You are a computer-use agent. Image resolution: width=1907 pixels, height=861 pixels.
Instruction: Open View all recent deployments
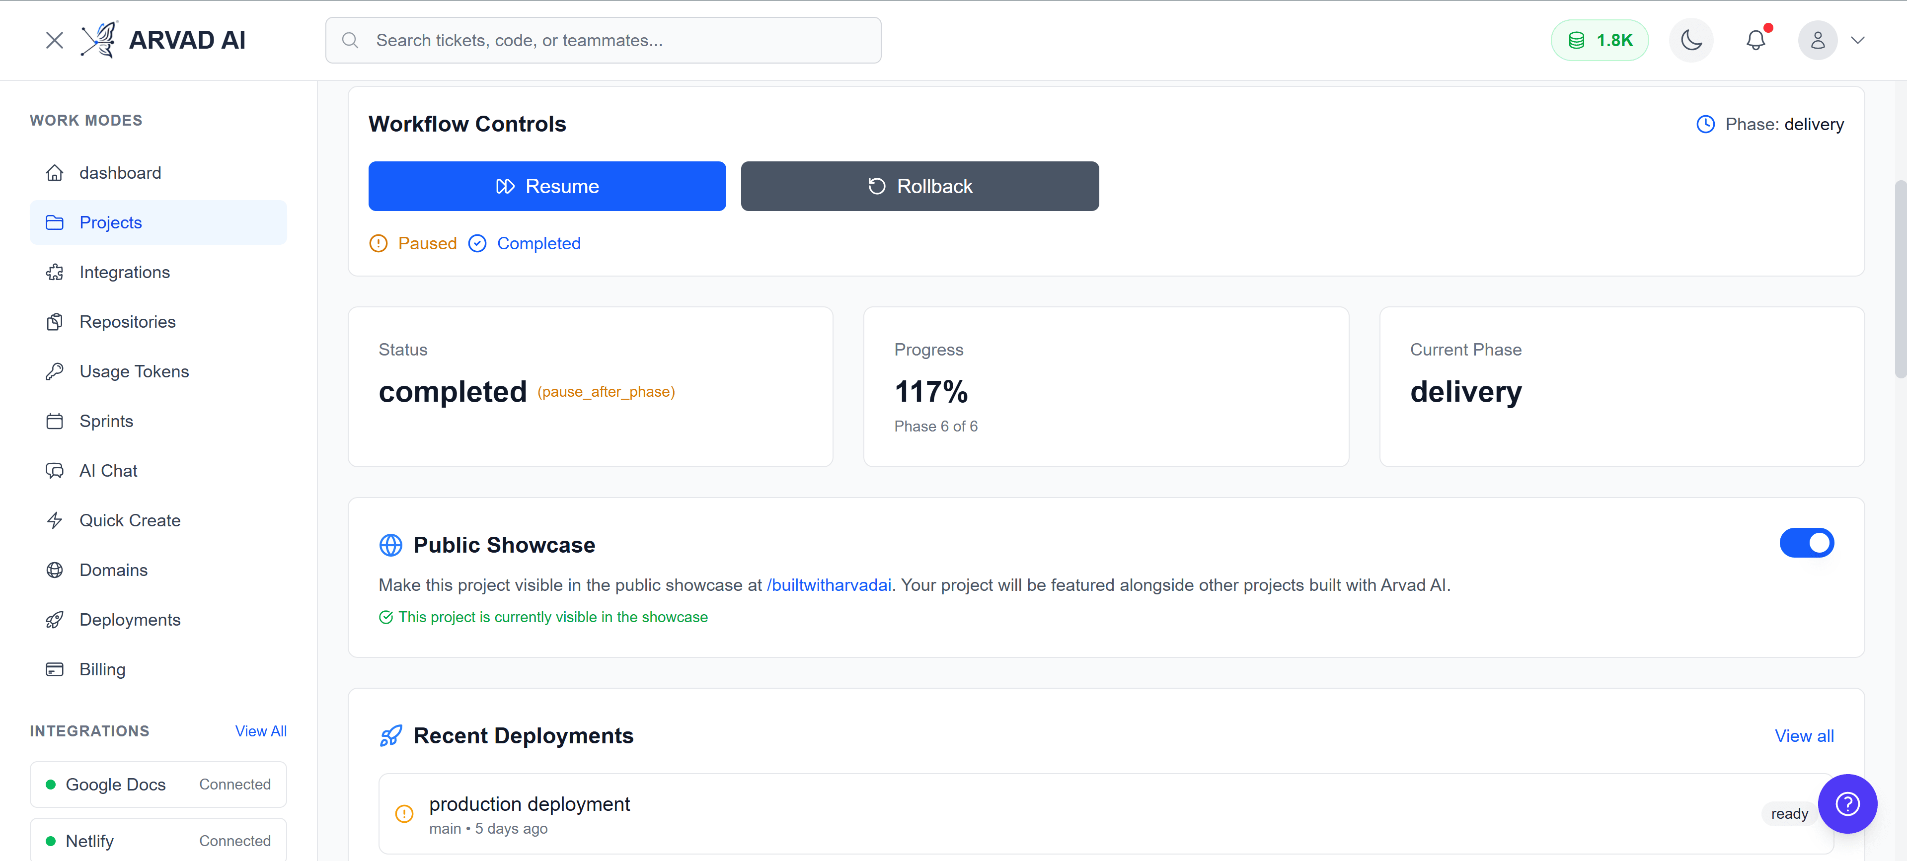coord(1804,735)
